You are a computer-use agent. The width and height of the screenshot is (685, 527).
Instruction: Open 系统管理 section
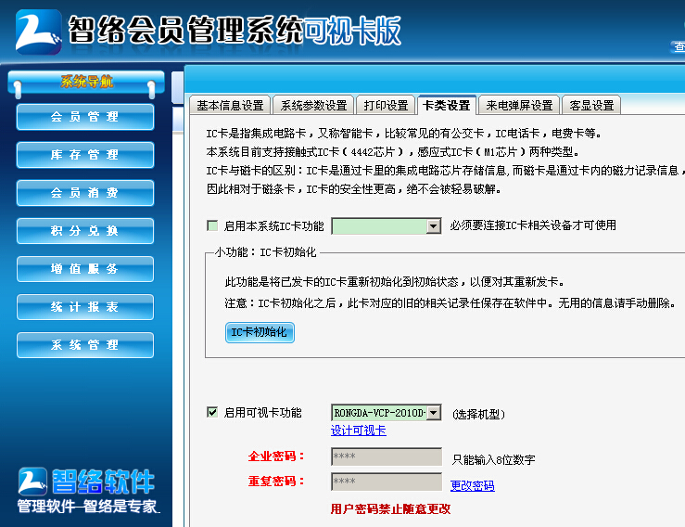(85, 345)
